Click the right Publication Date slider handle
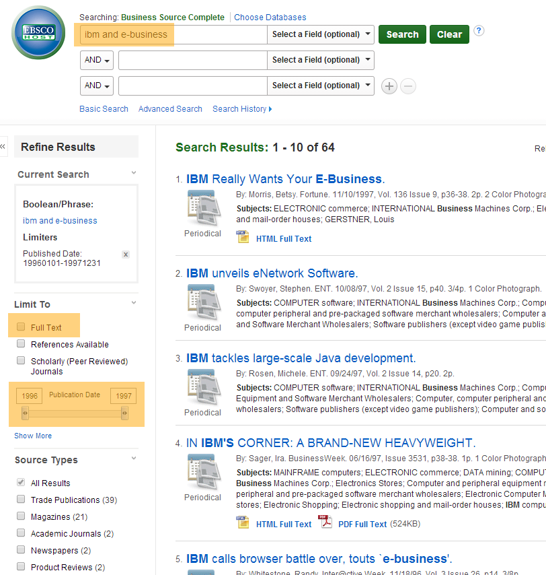Image resolution: width=546 pixels, height=575 pixels. [124, 413]
